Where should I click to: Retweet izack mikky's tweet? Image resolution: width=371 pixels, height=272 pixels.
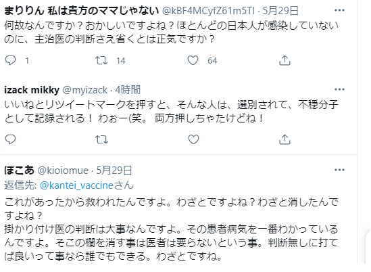click(x=101, y=139)
